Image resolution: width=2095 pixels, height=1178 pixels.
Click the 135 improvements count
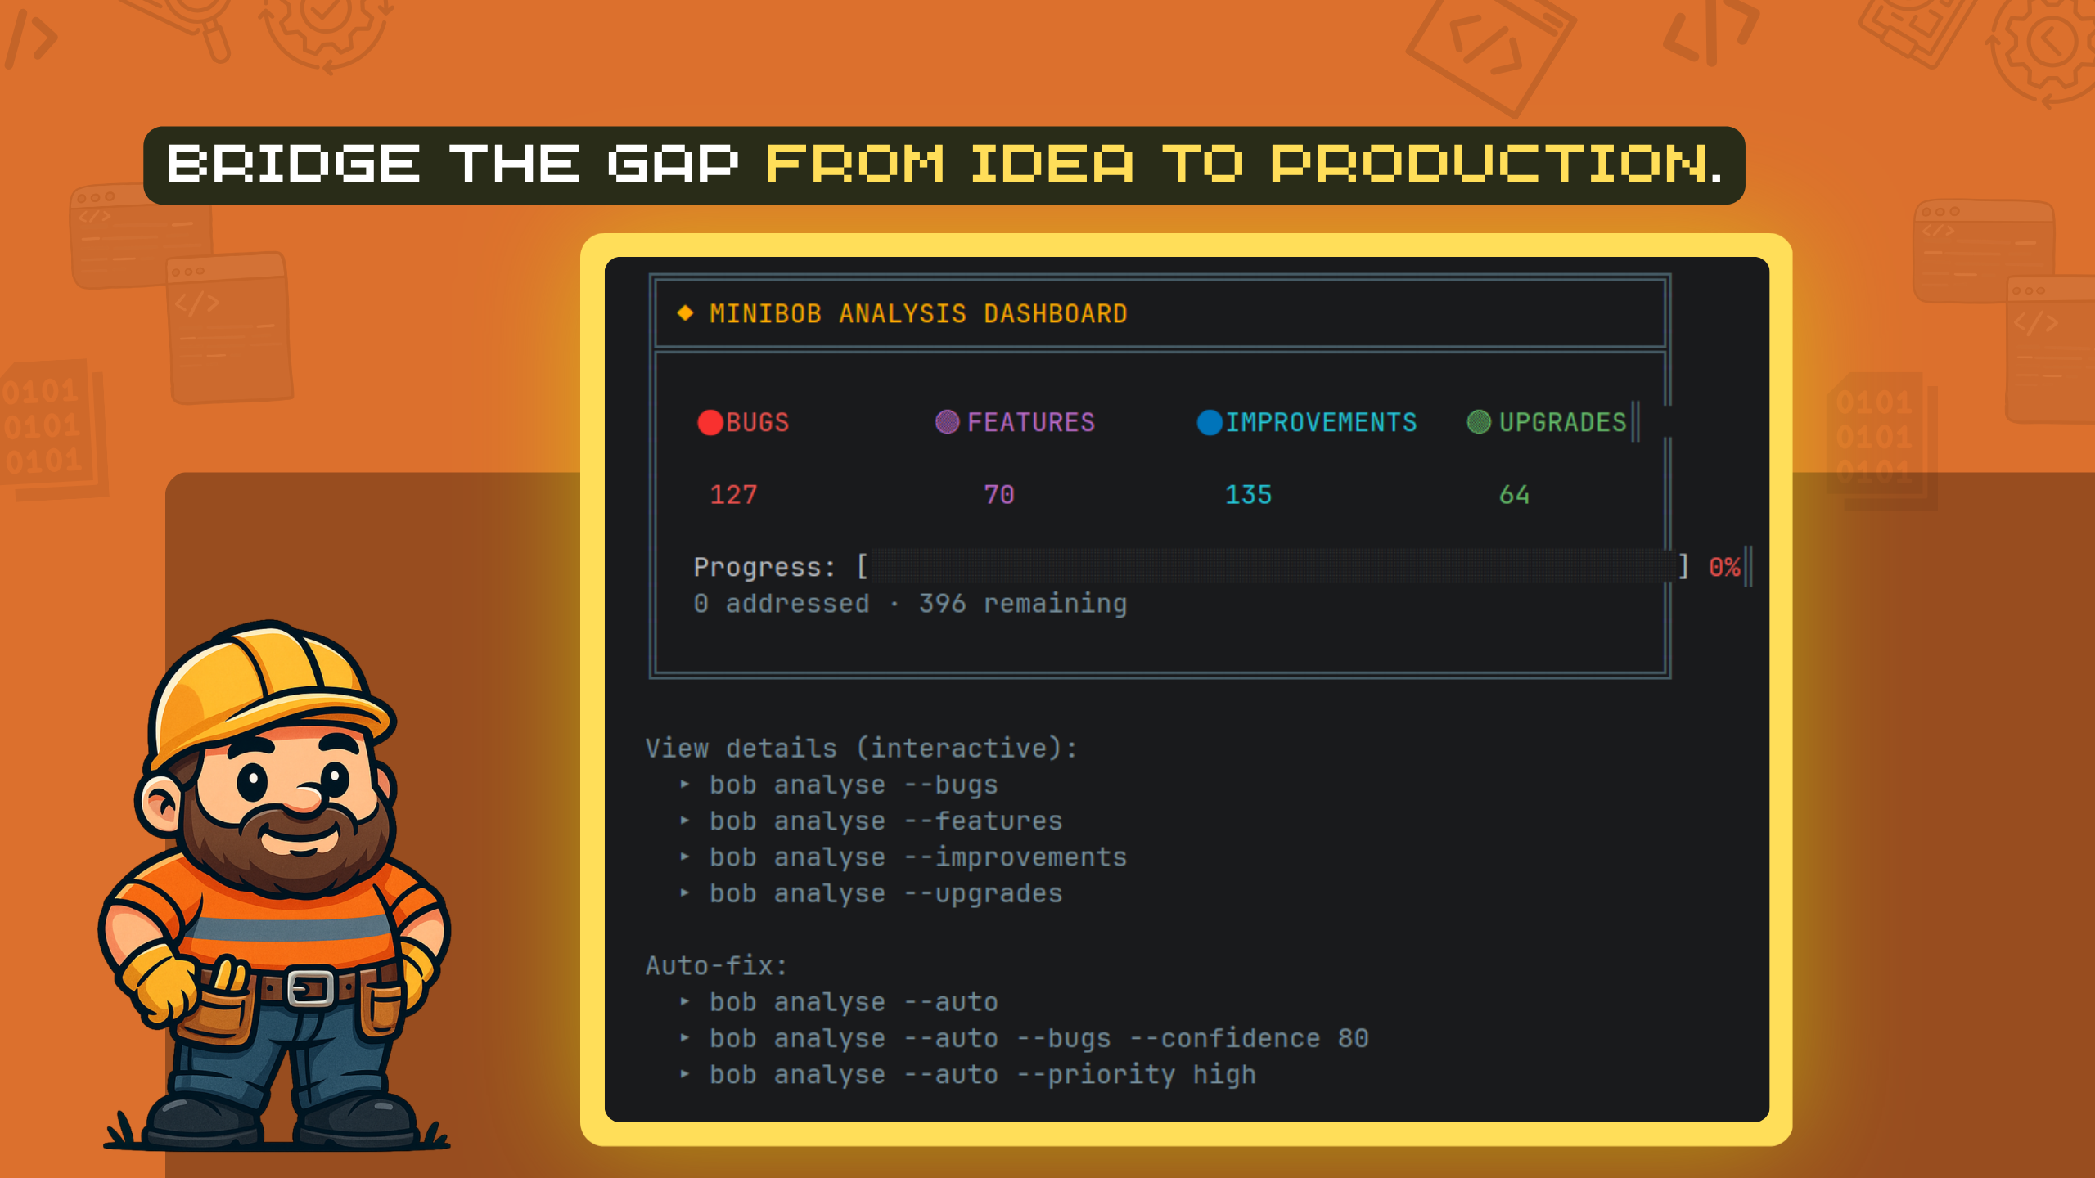[1248, 494]
